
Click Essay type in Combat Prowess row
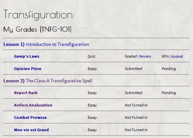pyautogui.click(x=92, y=117)
